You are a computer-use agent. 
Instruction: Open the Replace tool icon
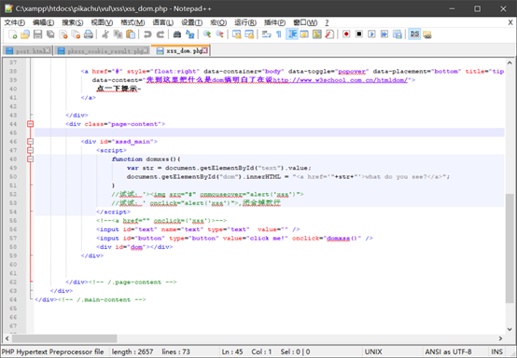[x=190, y=34]
